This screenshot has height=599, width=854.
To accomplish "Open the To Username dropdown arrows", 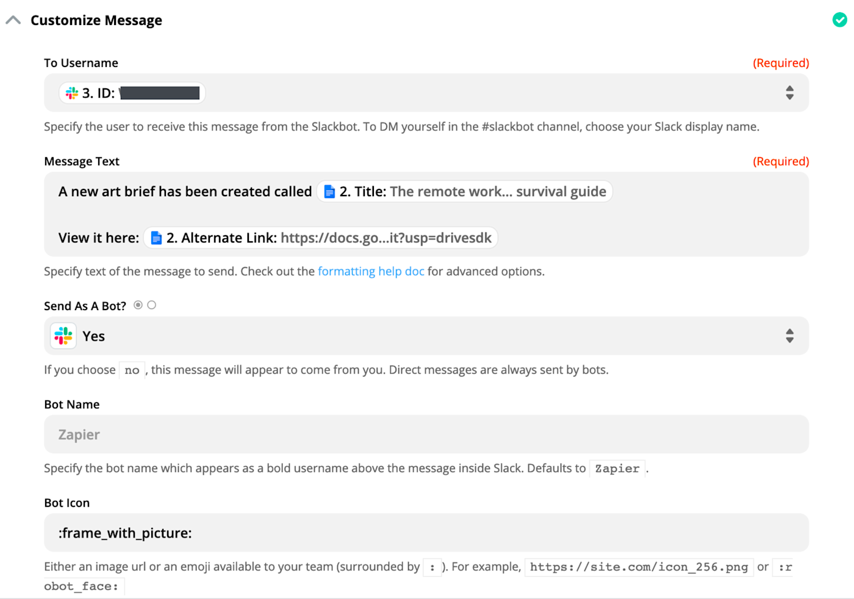I will click(789, 93).
